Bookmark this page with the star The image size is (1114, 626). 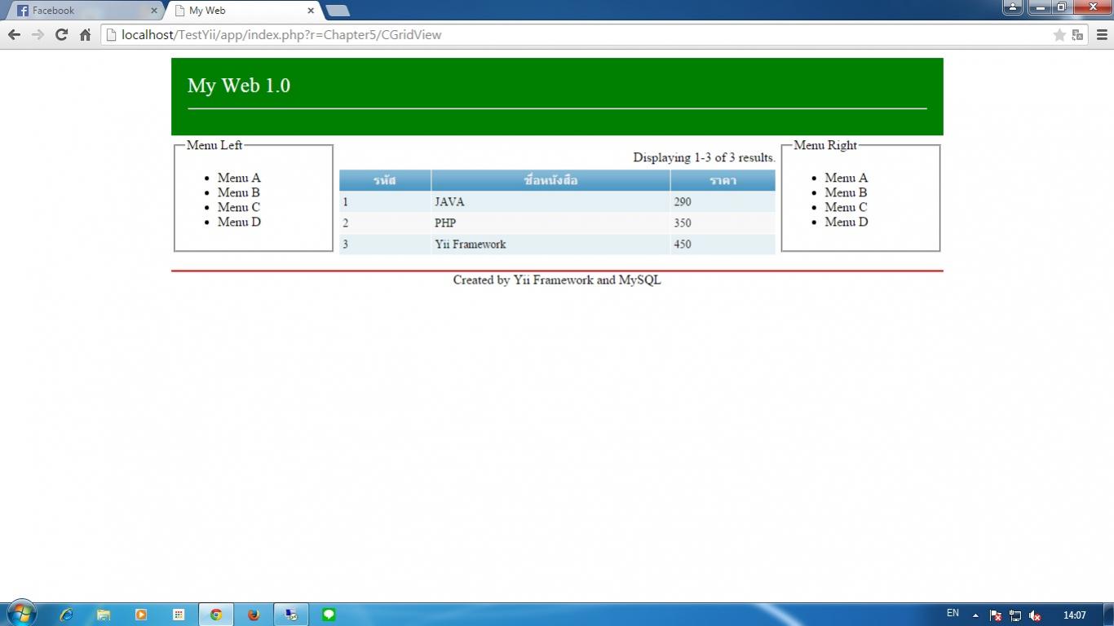click(1059, 34)
